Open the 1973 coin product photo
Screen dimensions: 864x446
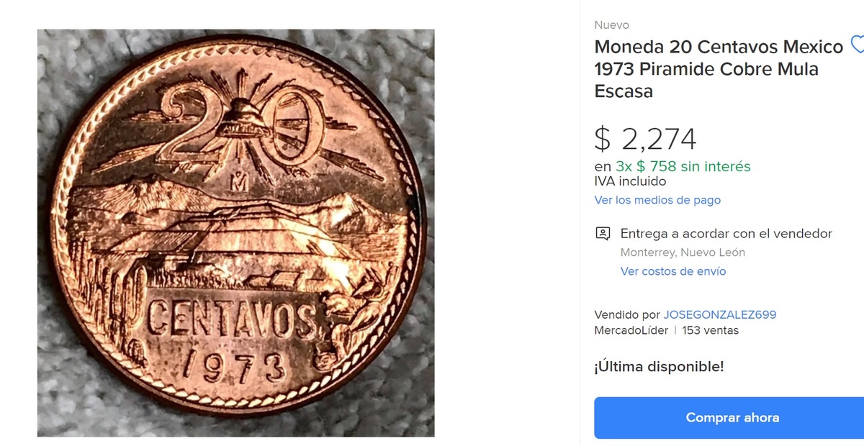236,233
